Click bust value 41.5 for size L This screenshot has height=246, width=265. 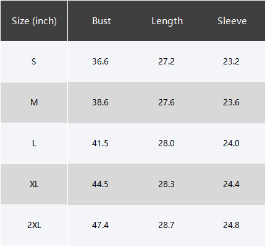100,143
